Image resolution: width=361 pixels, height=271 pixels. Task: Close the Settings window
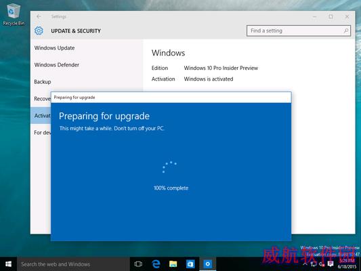(x=347, y=16)
